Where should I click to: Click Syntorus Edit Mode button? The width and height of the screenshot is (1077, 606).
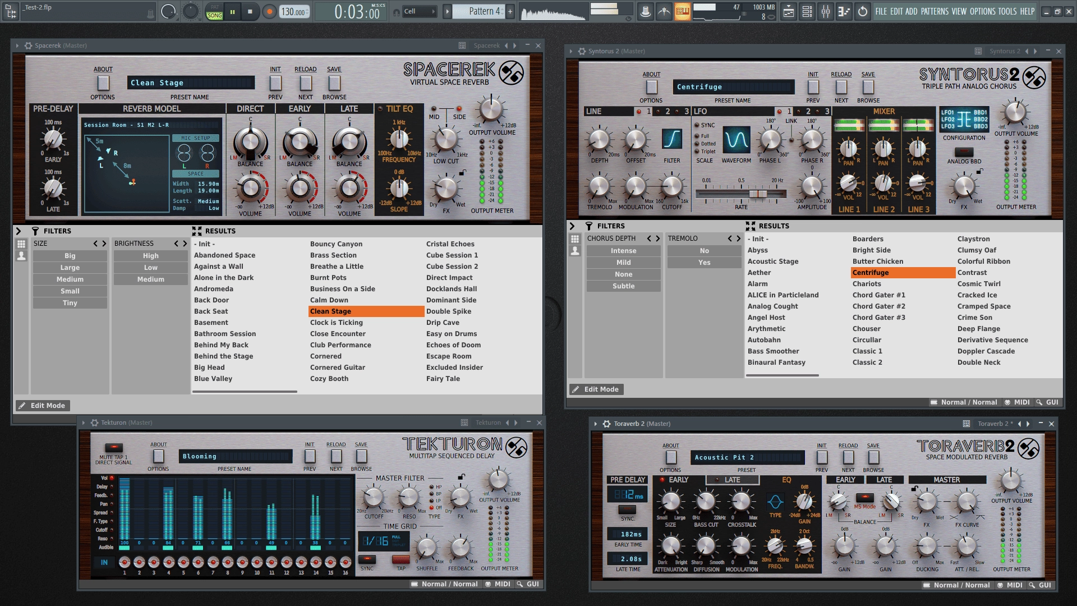point(596,389)
